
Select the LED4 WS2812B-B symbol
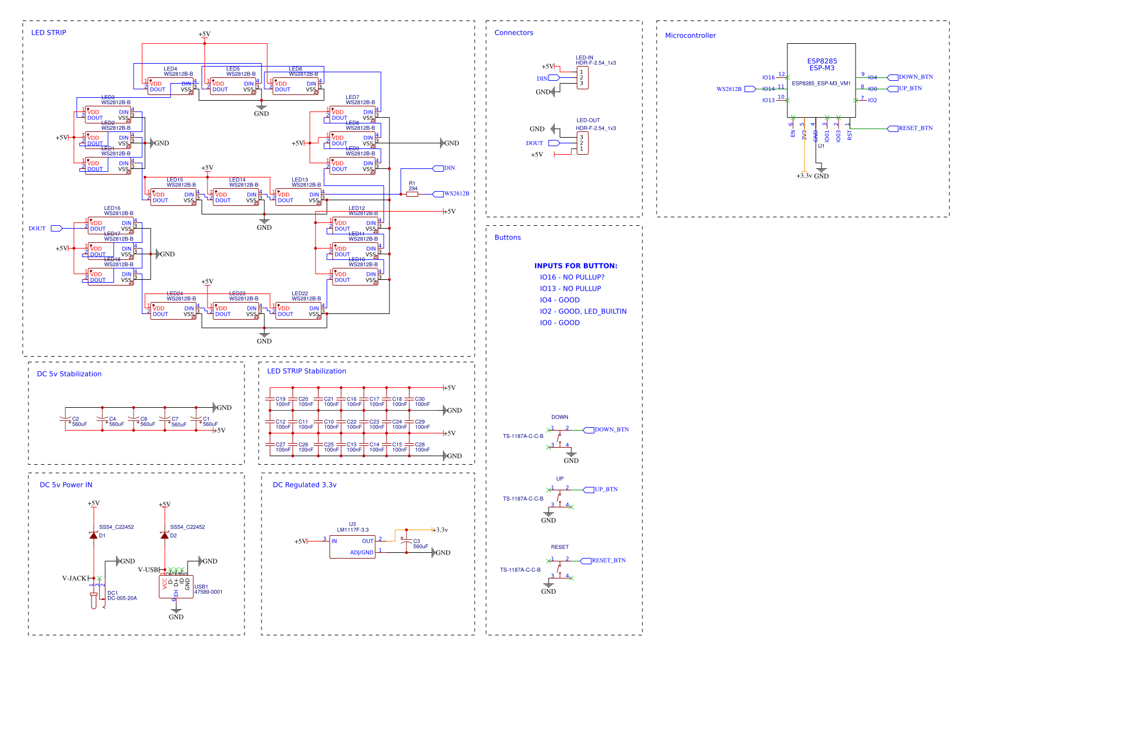point(171,86)
